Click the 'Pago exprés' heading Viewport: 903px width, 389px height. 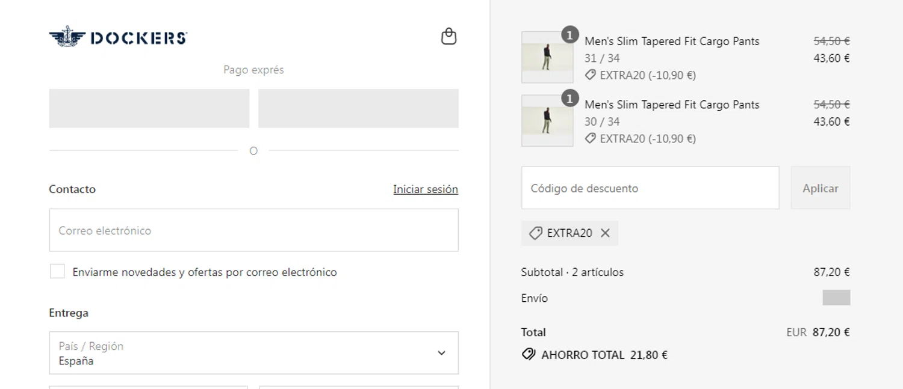click(x=253, y=70)
